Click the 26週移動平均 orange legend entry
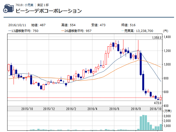176x132 pixels. (x=76, y=31)
